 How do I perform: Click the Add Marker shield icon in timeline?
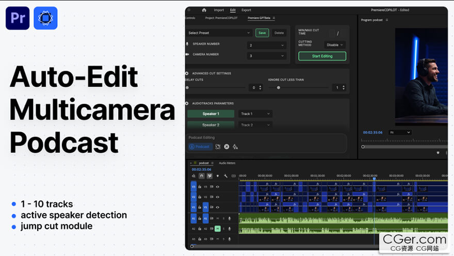click(217, 176)
